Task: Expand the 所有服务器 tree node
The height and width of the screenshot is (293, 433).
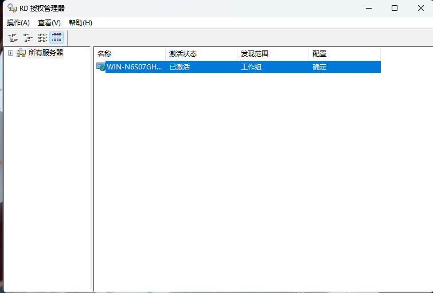Action: pos(10,53)
